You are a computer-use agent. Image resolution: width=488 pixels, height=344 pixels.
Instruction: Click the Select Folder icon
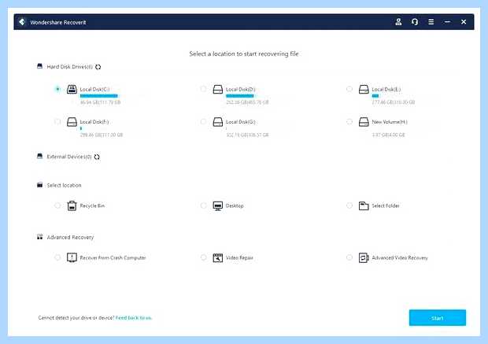tap(364, 205)
